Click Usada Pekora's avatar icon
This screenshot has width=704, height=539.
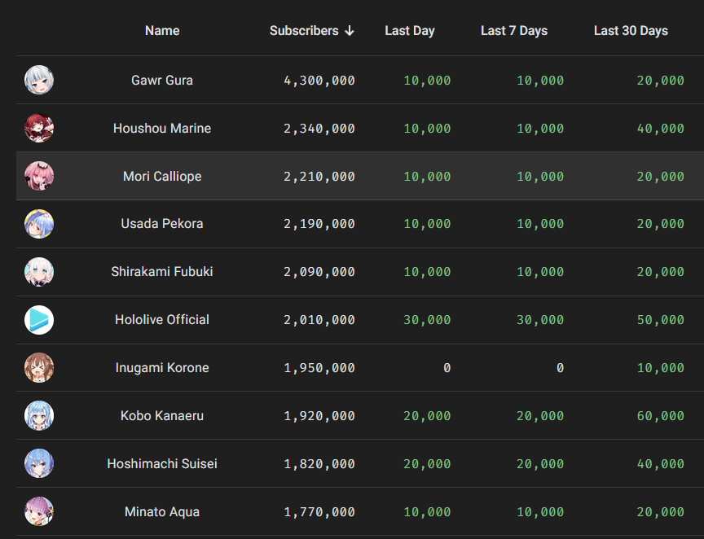pos(39,224)
